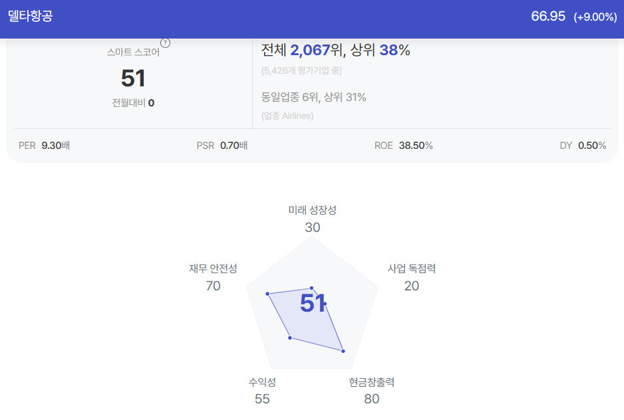The width and height of the screenshot is (624, 420).
Task: Click the 수익성 radar axis label
Action: coord(262,382)
